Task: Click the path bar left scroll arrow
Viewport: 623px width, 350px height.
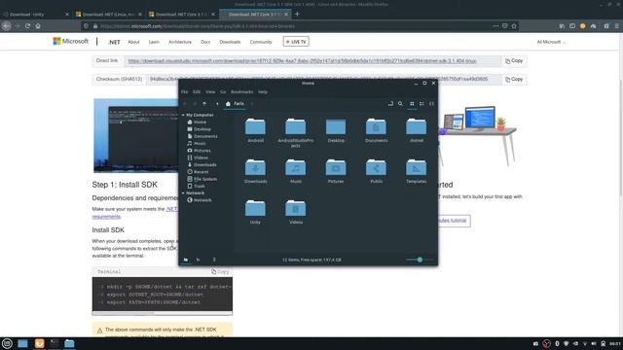Action: click(217, 104)
